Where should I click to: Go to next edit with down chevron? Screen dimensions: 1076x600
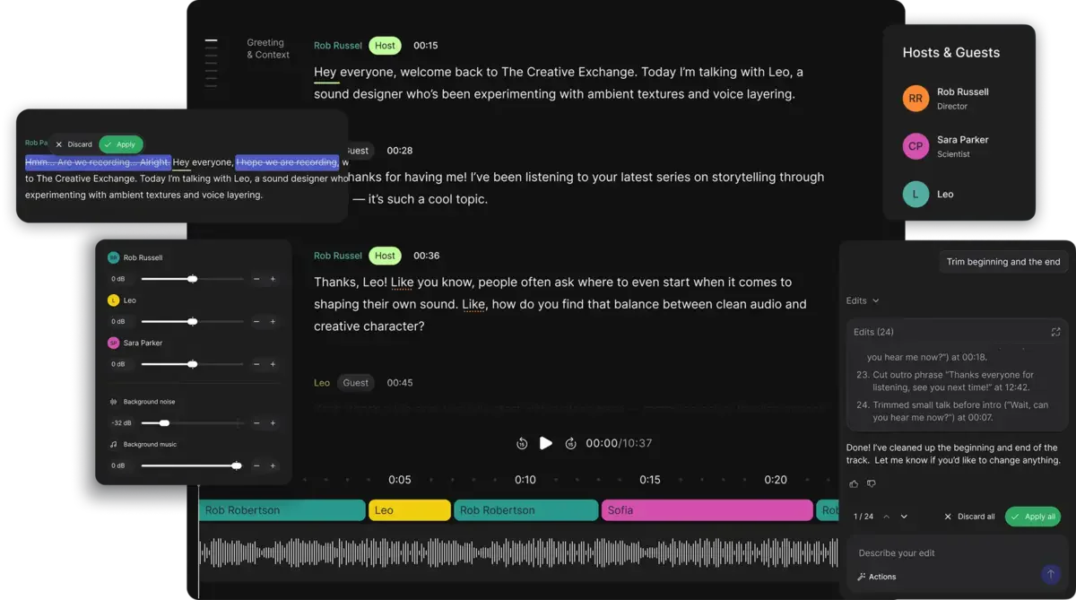tap(904, 517)
